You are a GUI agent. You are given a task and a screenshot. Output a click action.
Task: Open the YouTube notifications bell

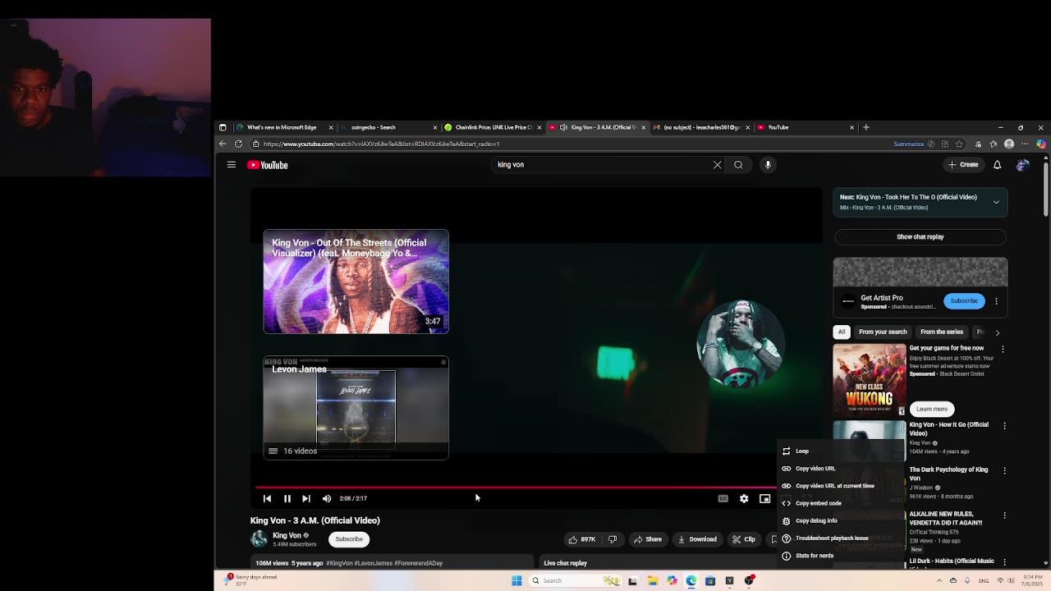[997, 165]
